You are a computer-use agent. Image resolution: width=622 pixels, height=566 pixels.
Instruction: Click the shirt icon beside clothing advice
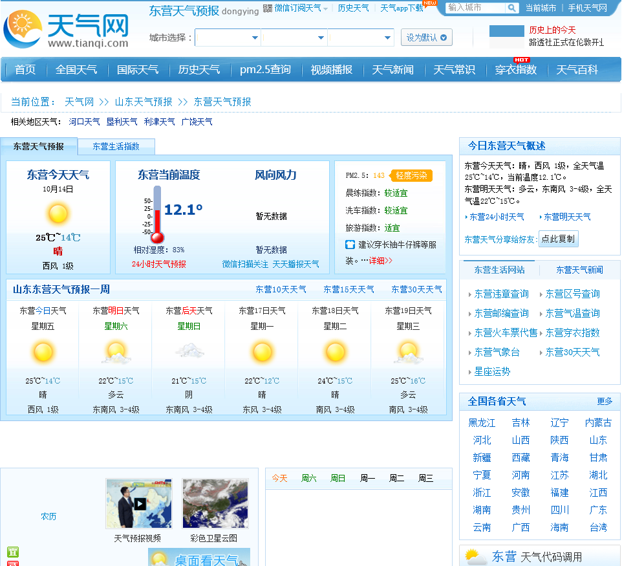tap(350, 245)
